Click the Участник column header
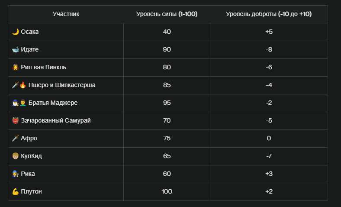The image size is (341, 207). (x=66, y=14)
